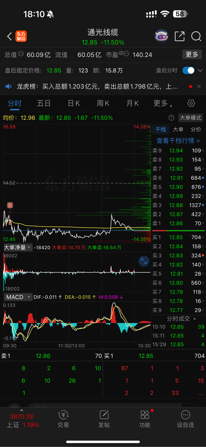The width and height of the screenshot is (206, 447).
Task: Open the 更多 chart period dropdown
Action: point(162,103)
